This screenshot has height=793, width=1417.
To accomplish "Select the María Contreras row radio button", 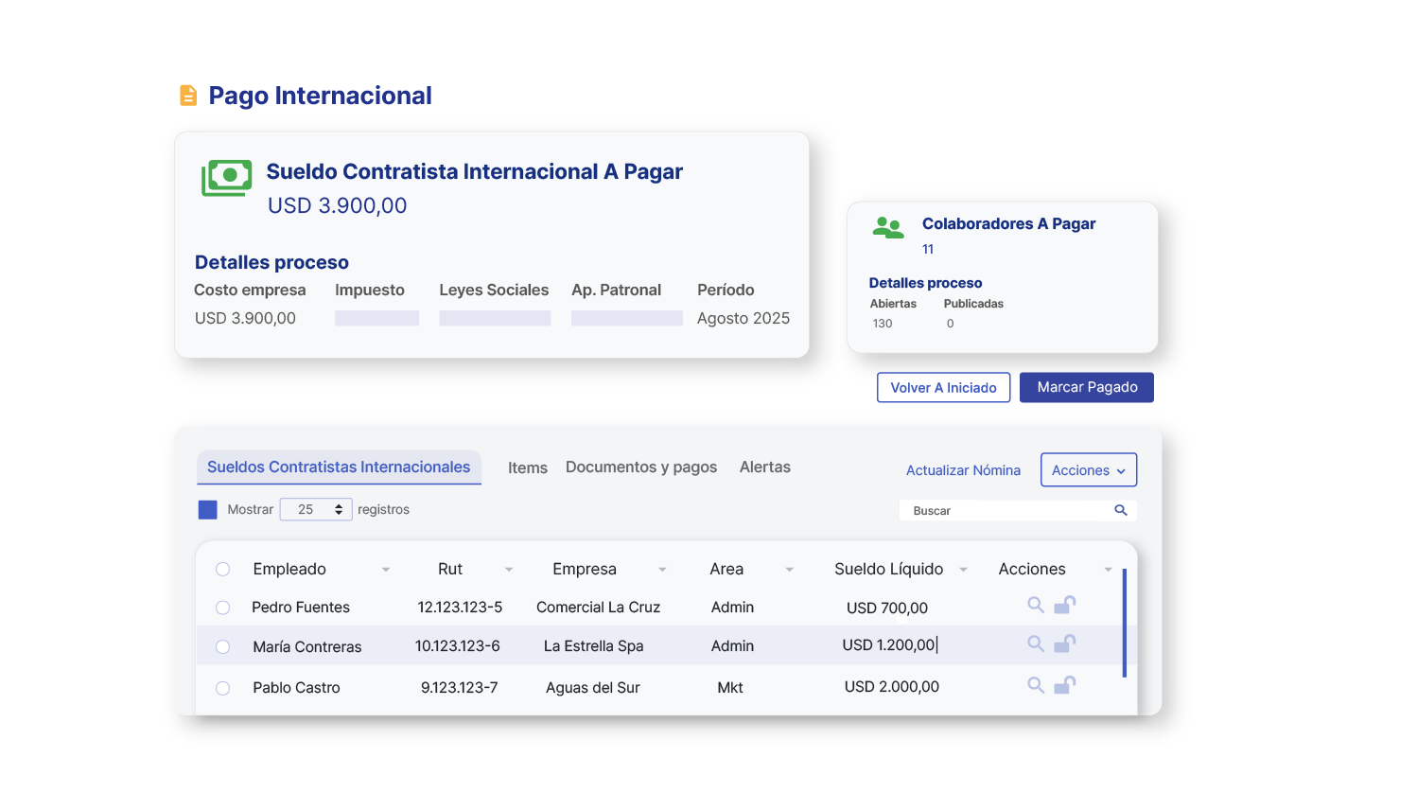I will pos(222,647).
